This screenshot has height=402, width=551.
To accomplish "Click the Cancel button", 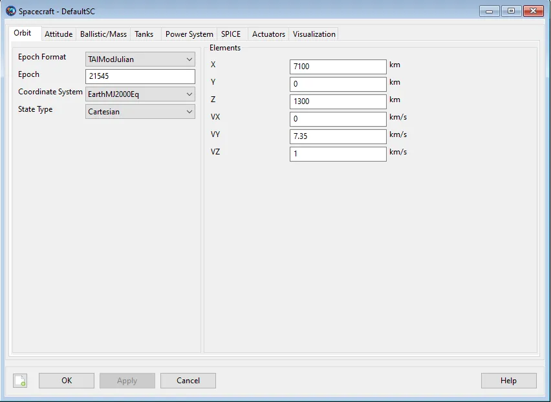I will click(x=188, y=381).
